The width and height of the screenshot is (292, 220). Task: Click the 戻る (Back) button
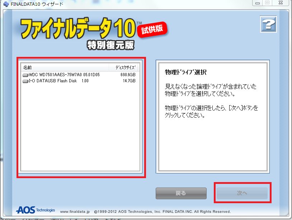pyautogui.click(x=181, y=193)
